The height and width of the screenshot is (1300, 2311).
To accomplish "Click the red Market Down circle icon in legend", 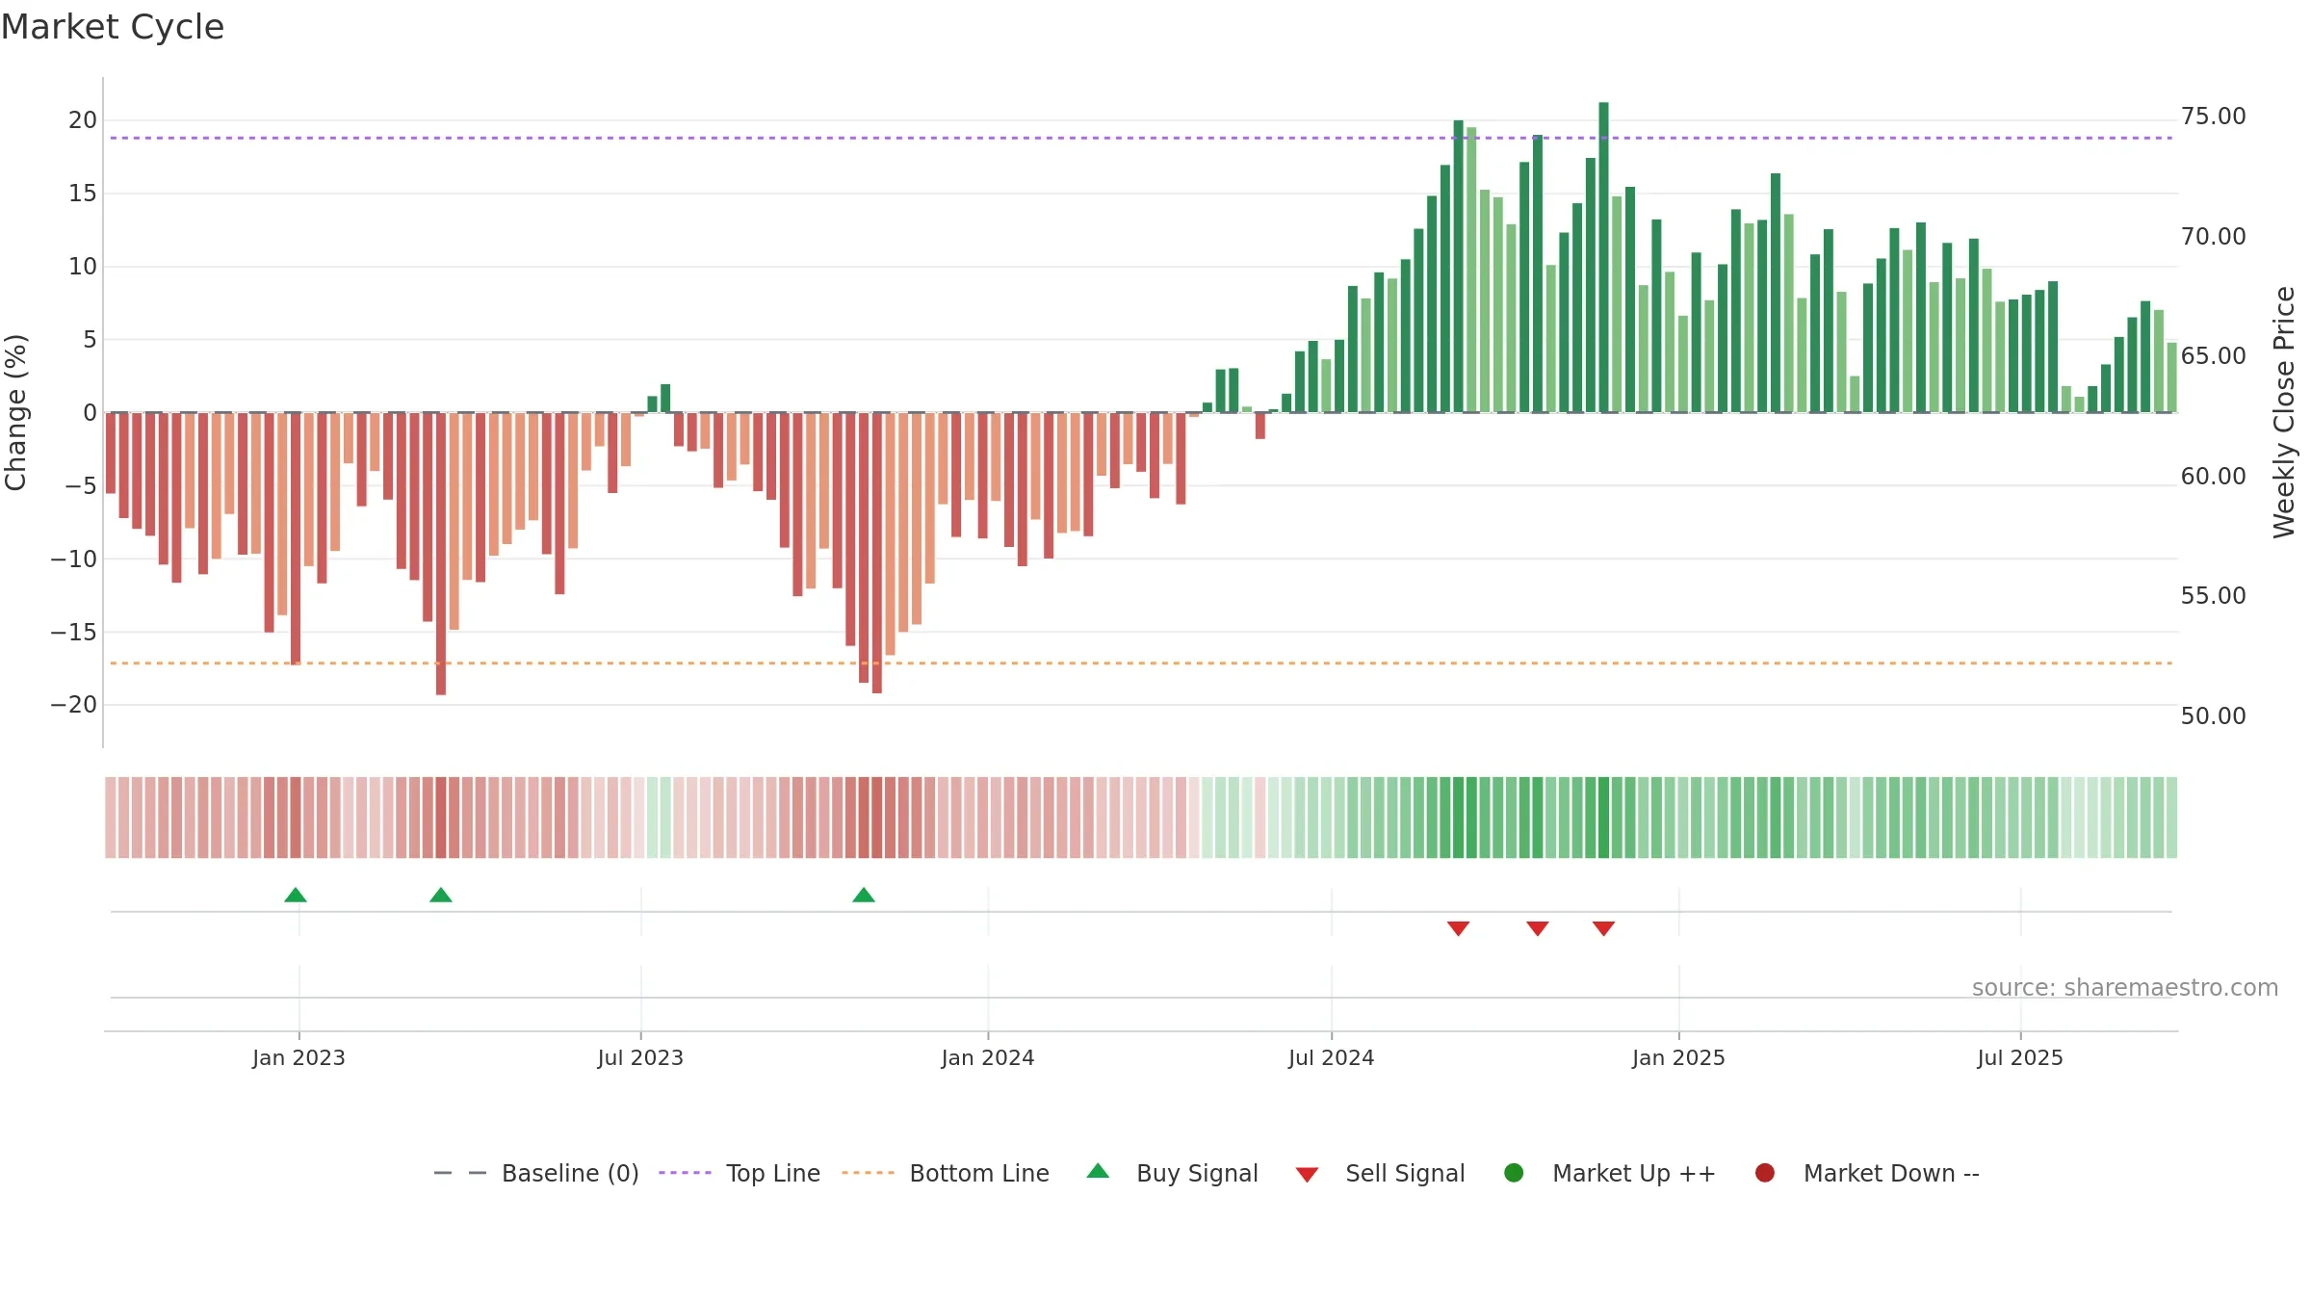I will pos(1765,1173).
